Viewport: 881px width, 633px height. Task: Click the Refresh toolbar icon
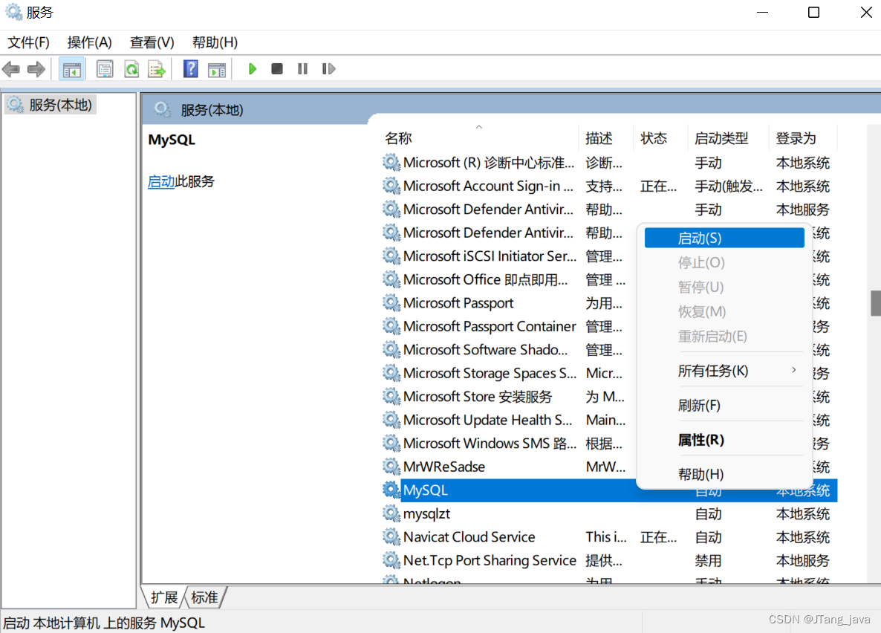pos(131,69)
